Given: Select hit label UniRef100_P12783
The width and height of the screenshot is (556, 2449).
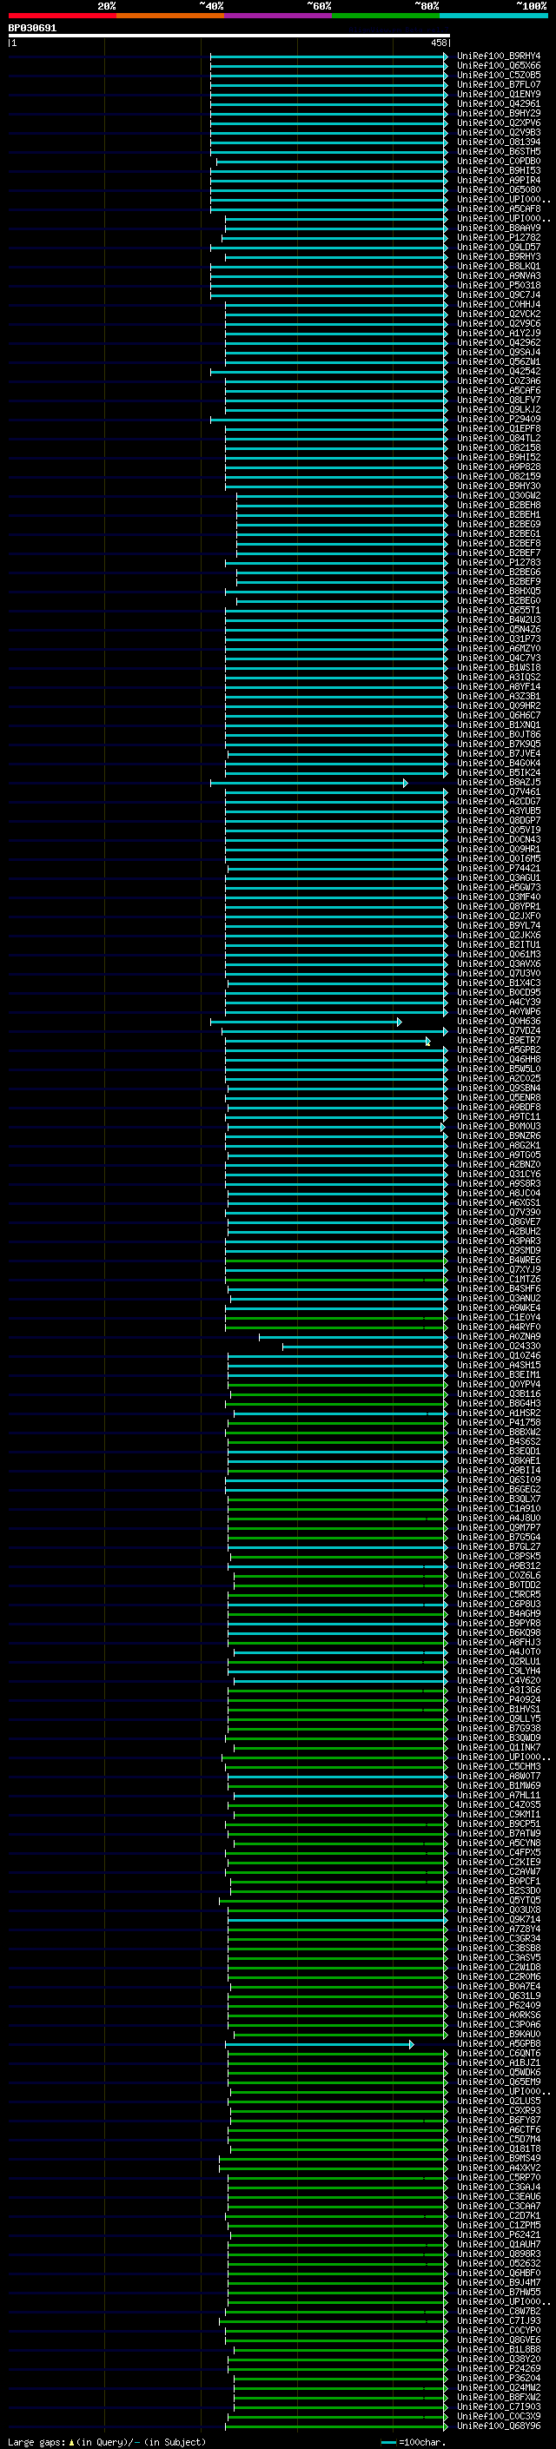Looking at the screenshot, I should 498,563.
